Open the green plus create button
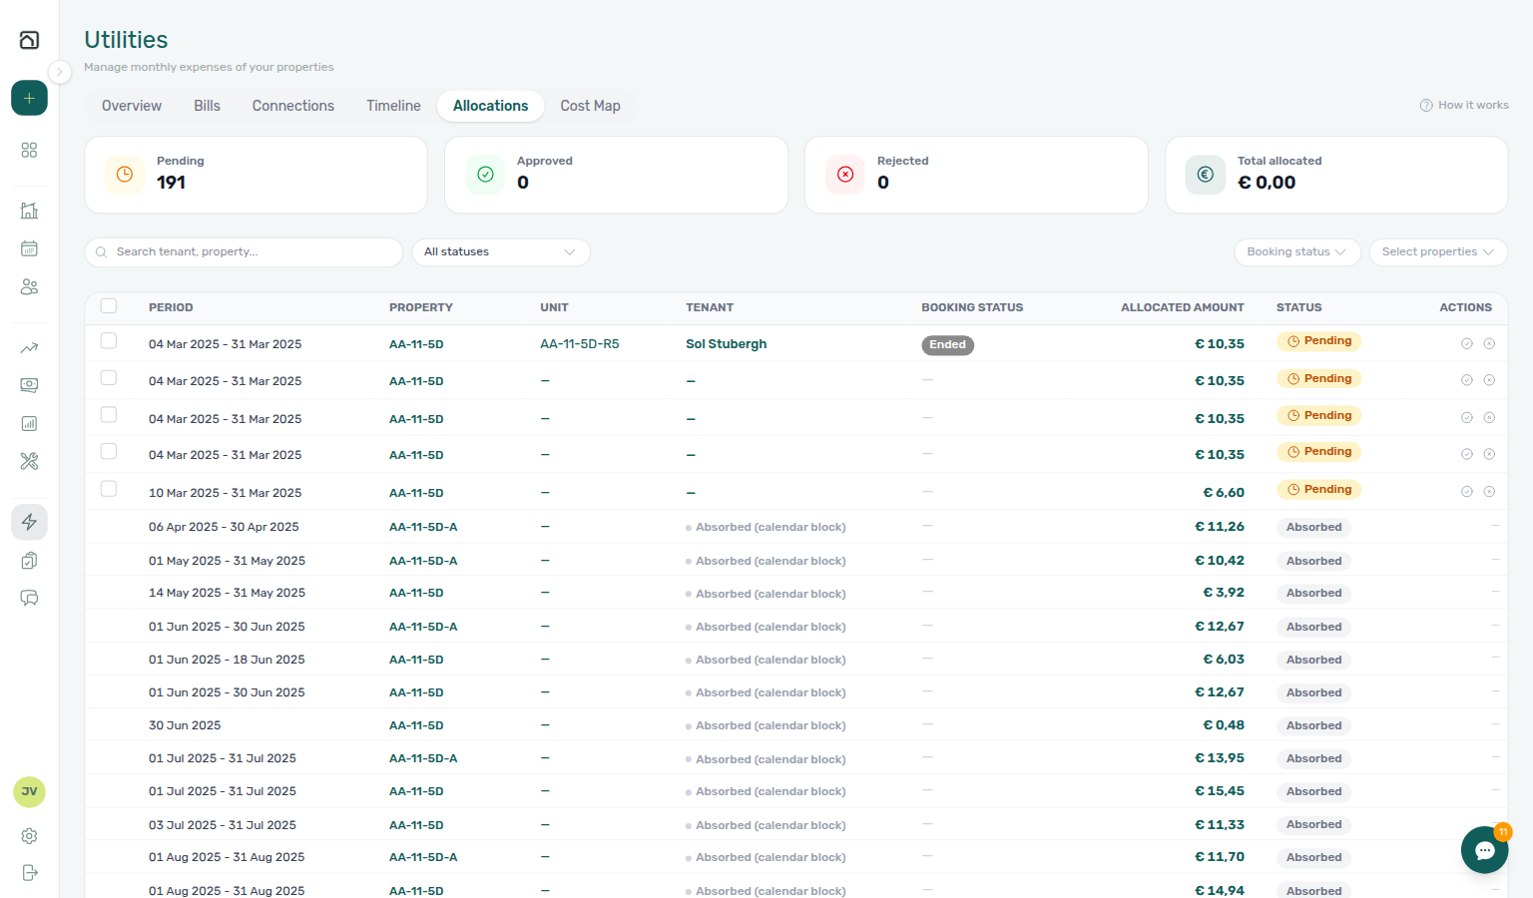 29,98
